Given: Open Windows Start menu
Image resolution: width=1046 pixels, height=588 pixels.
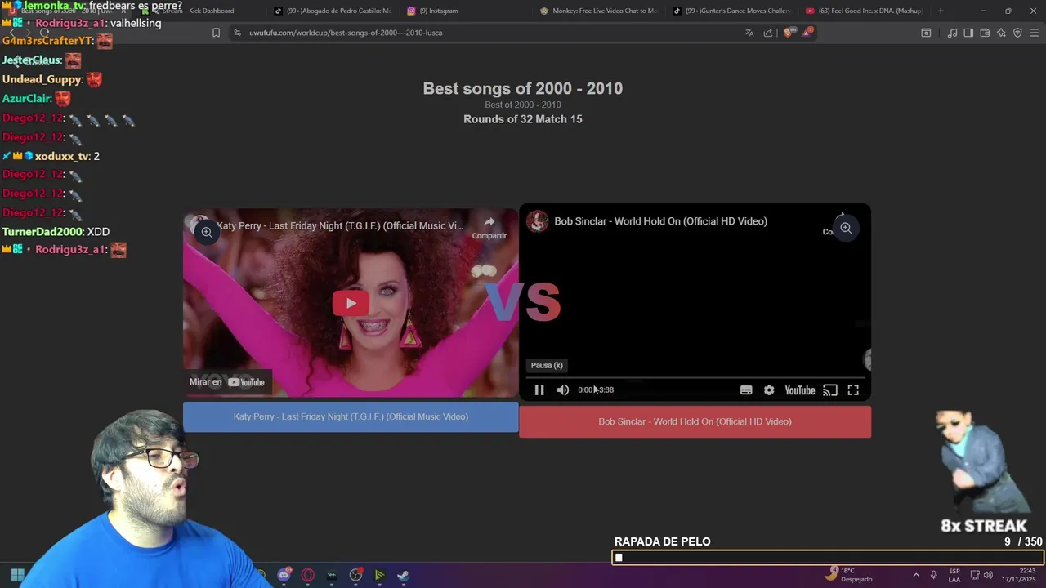Looking at the screenshot, I should click(x=17, y=575).
